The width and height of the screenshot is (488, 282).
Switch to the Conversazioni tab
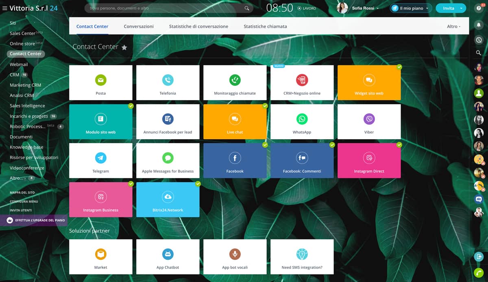139,26
